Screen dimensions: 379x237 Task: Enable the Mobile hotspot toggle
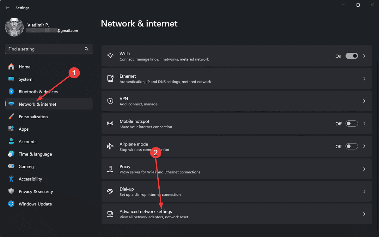[x=351, y=124]
